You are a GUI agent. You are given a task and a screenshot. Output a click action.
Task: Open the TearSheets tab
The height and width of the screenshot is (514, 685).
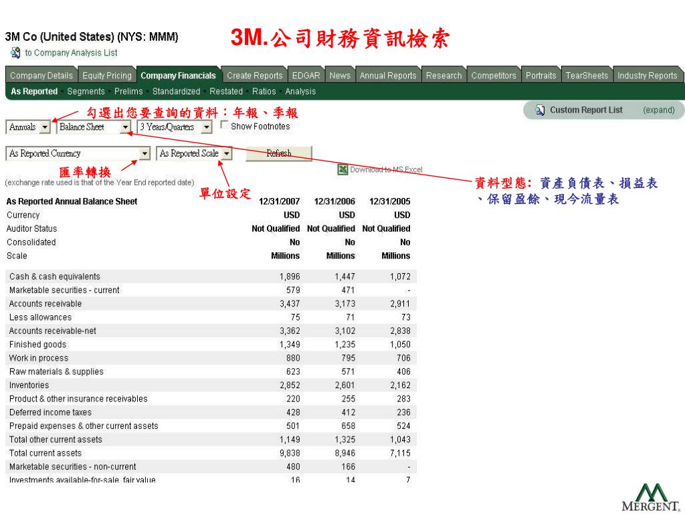(587, 76)
